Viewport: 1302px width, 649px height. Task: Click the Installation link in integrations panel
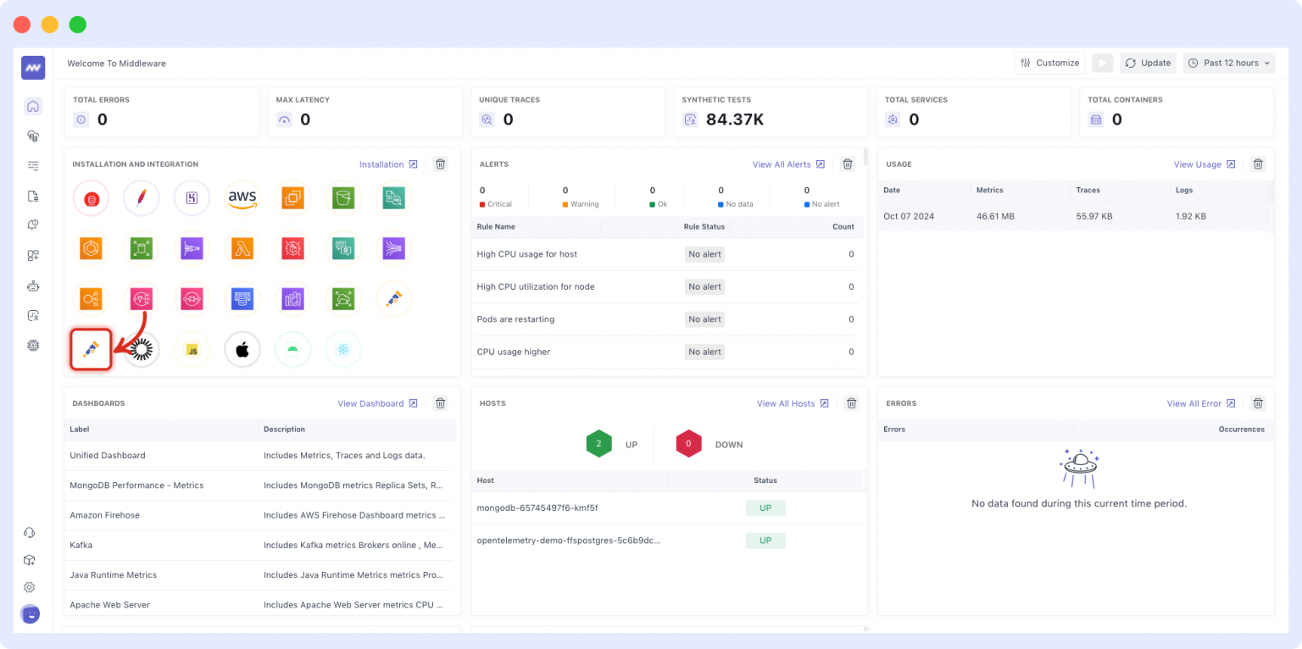tap(381, 164)
